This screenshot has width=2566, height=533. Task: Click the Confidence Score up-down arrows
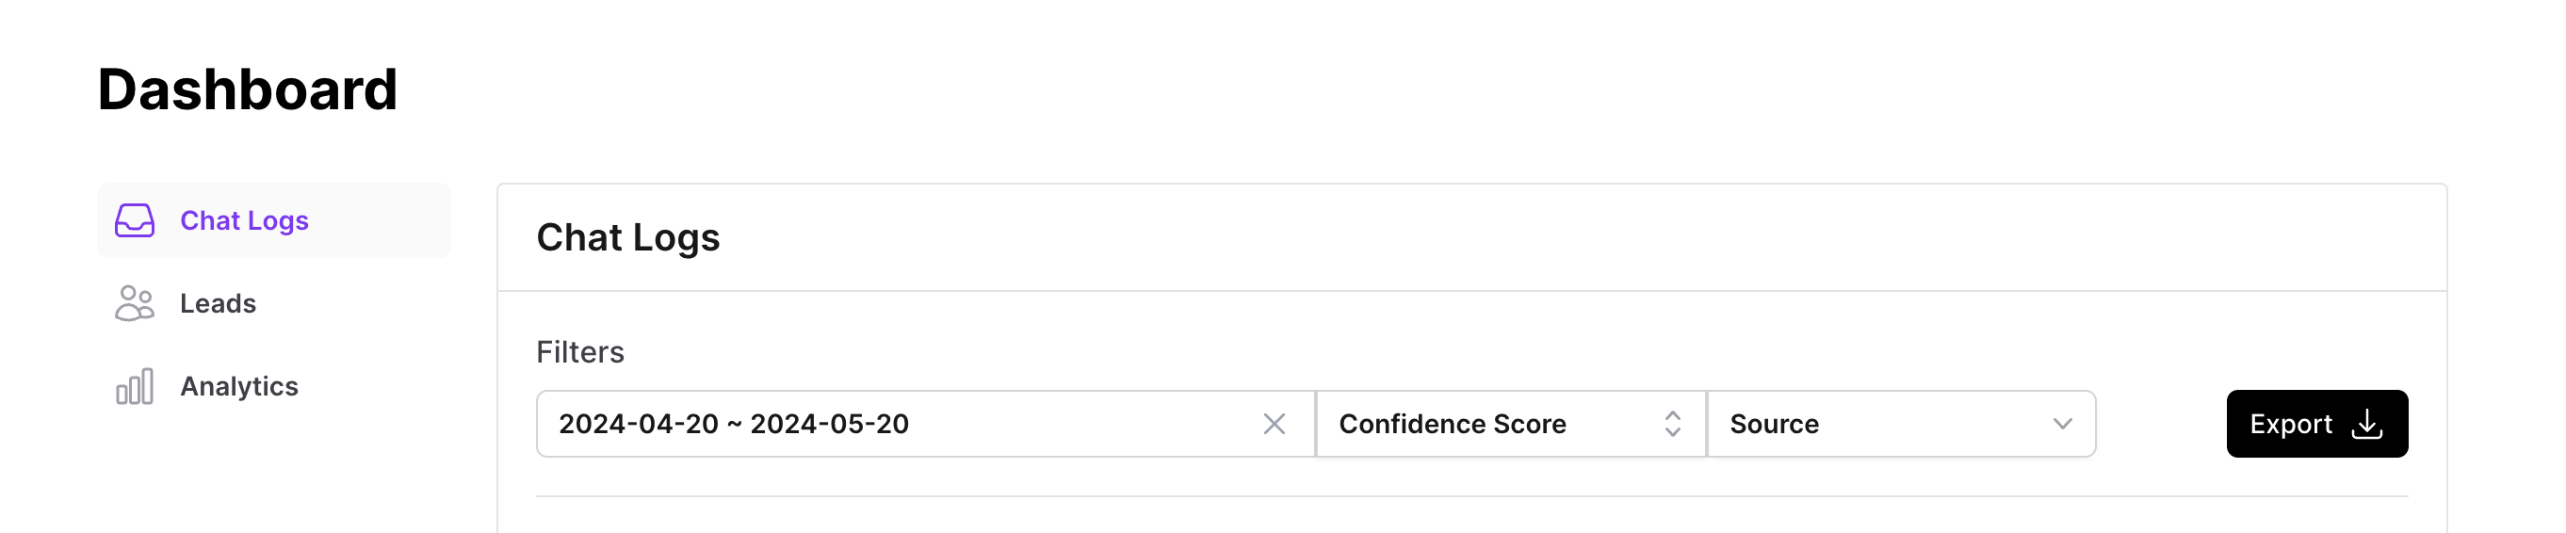[x=1672, y=424]
